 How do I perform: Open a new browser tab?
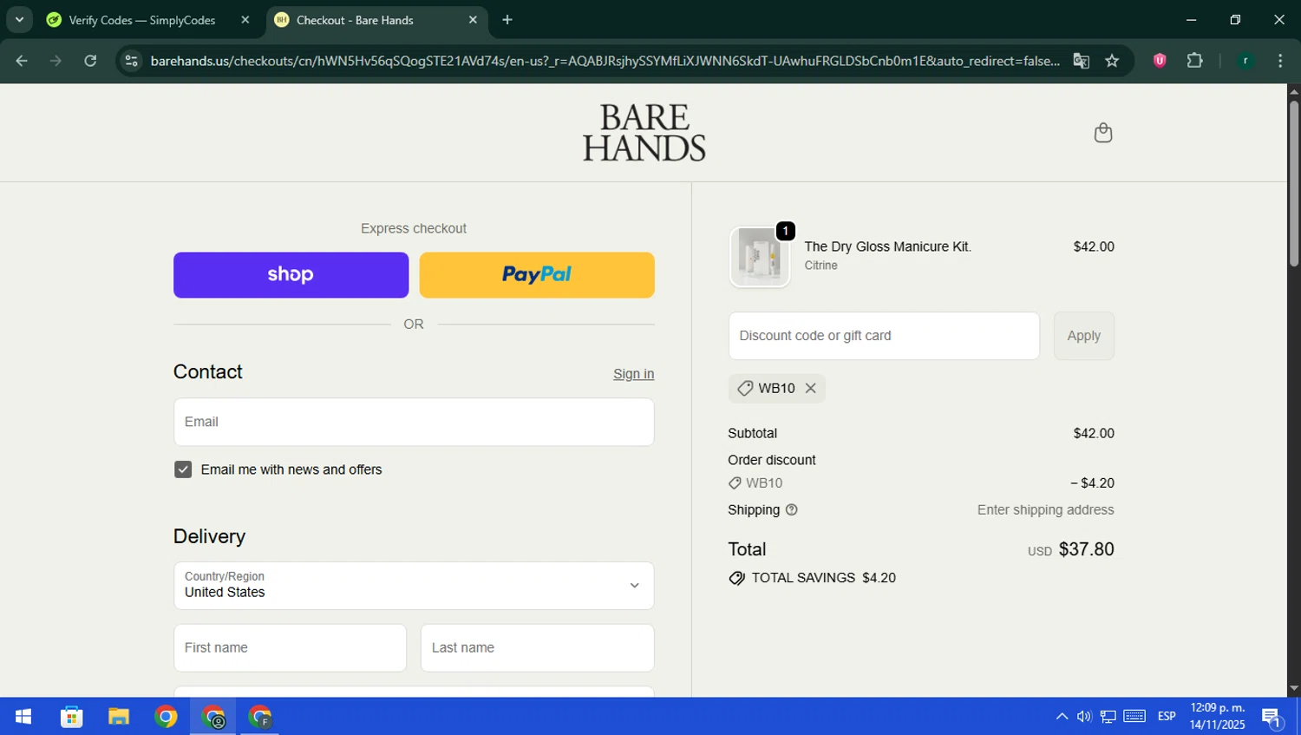507,20
